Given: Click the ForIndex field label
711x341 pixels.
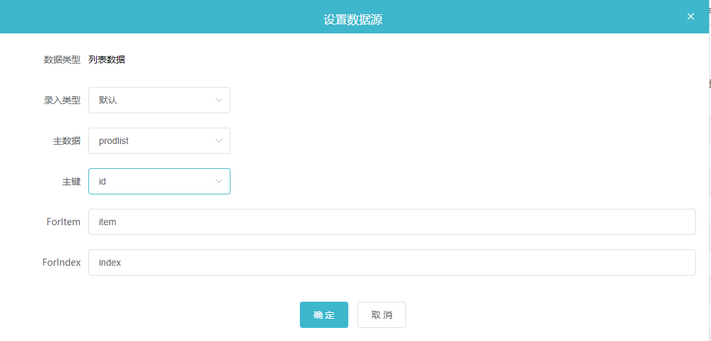Looking at the screenshot, I should (62, 262).
